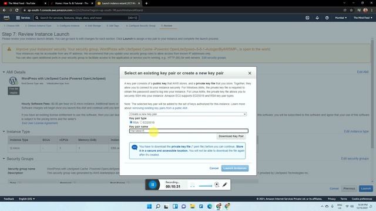Open the End User License Agreement link
The width and height of the screenshot is (376, 211).
point(39,123)
